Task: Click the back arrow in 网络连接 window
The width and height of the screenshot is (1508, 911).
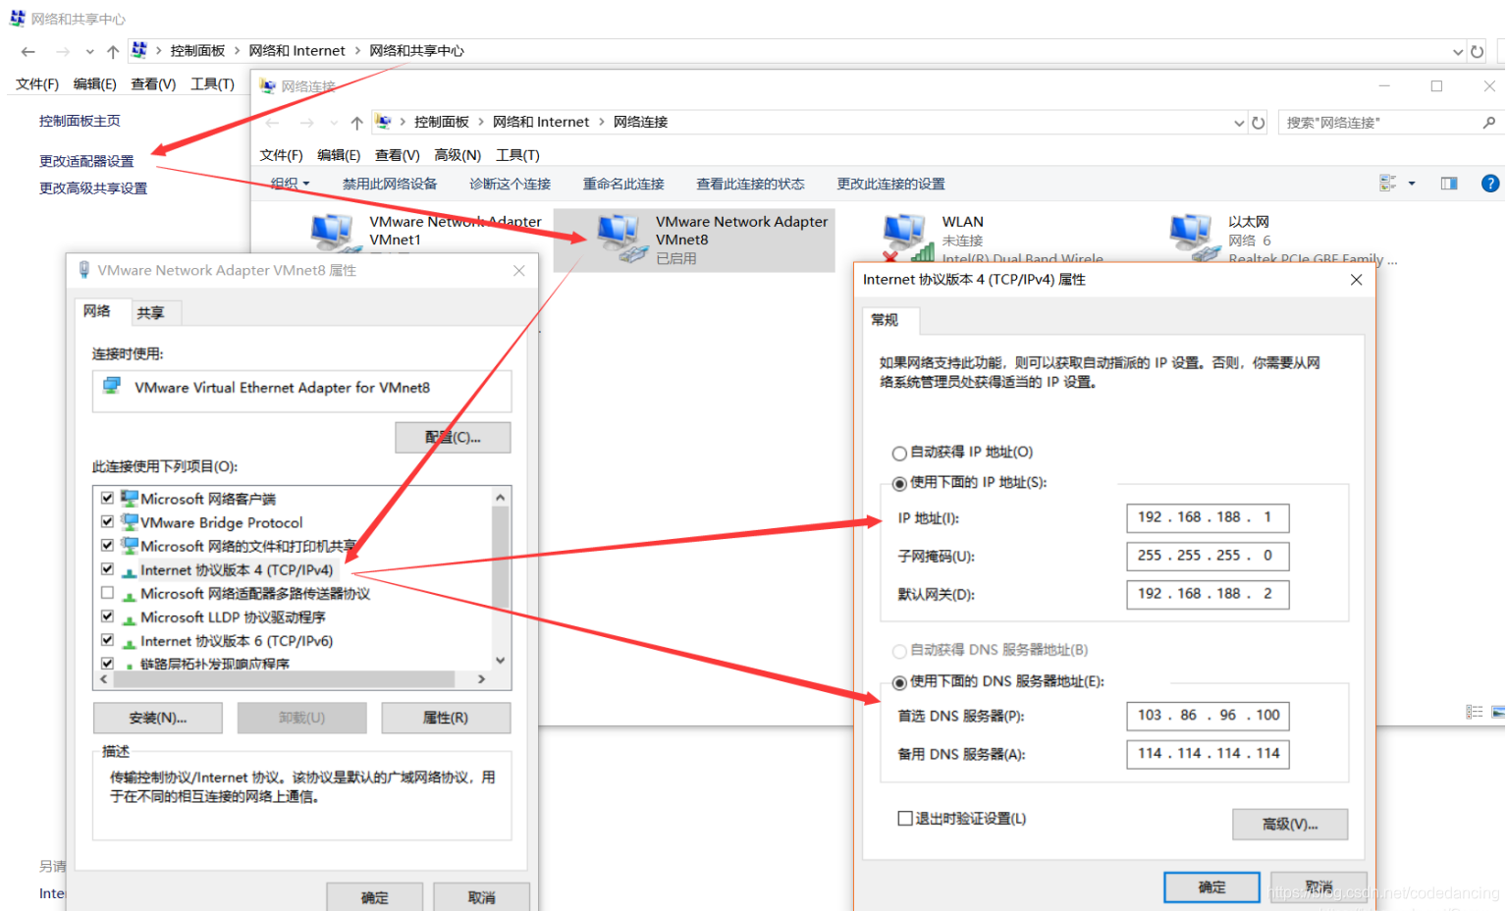Action: 273,122
